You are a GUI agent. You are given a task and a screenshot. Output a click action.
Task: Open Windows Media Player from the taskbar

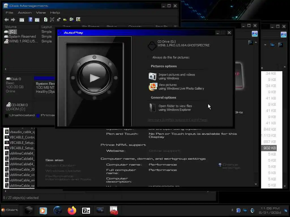point(43,211)
